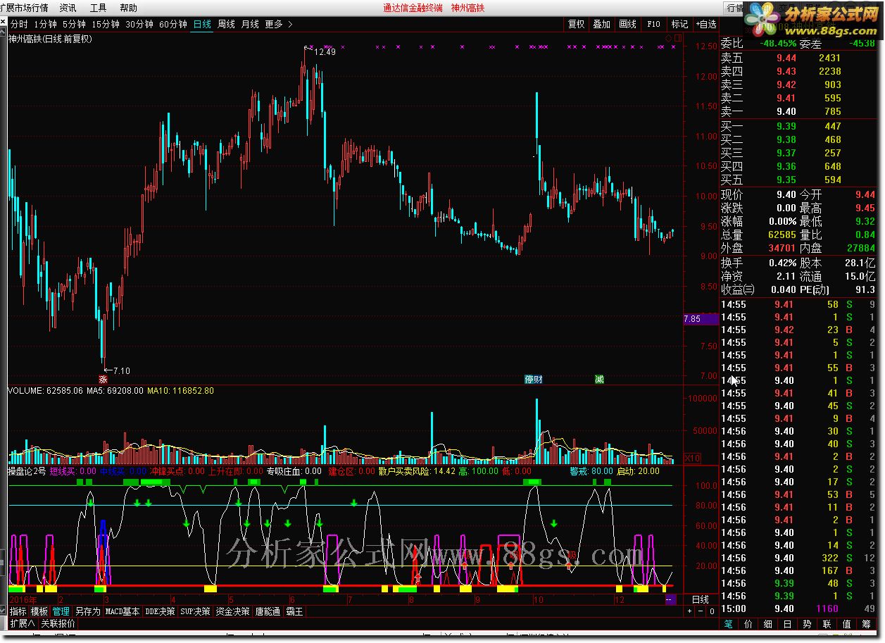The image size is (885, 643).
Task: Open the 画线 drawing tools
Action: click(627, 24)
